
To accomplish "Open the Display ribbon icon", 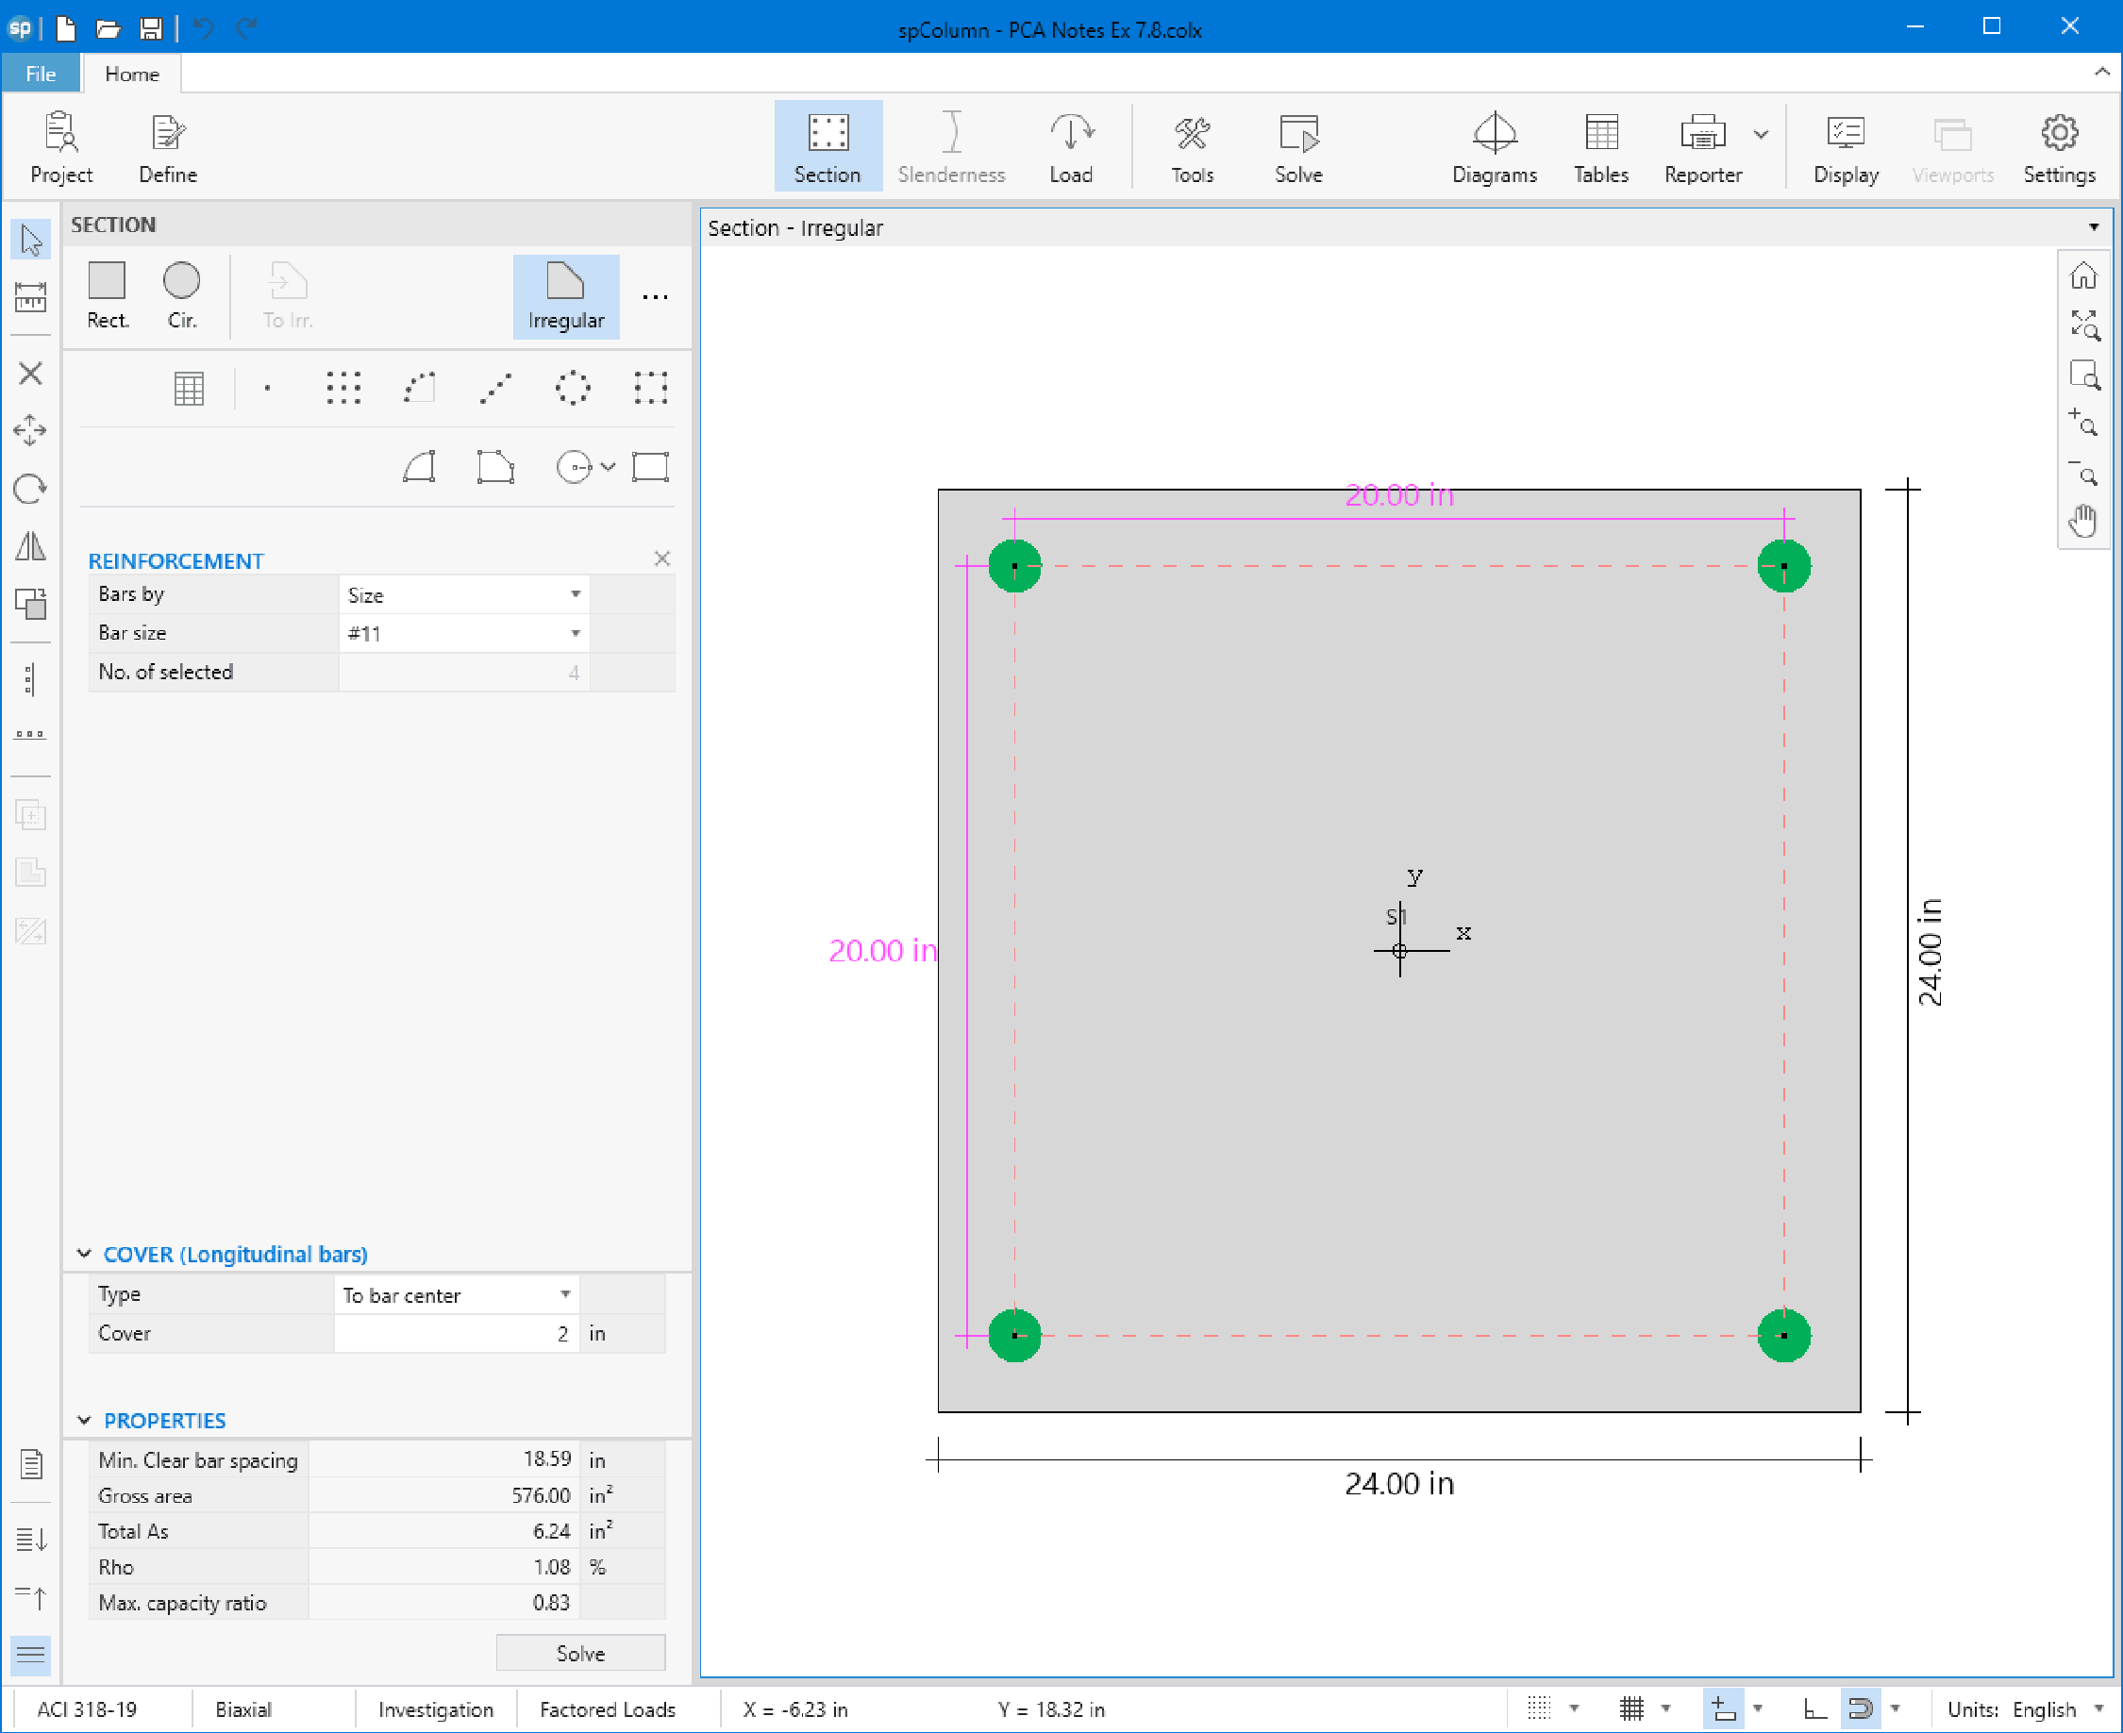I will pos(1846,147).
